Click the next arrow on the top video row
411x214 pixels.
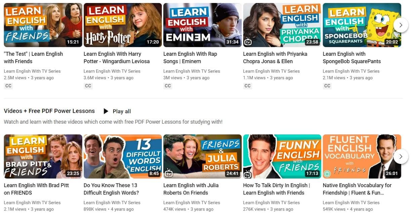point(401,25)
